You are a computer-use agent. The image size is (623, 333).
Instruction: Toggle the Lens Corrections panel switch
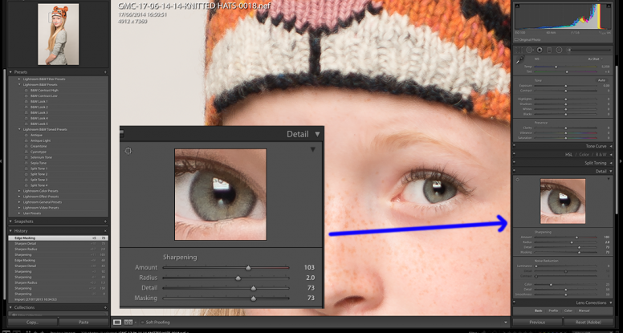tap(514, 303)
